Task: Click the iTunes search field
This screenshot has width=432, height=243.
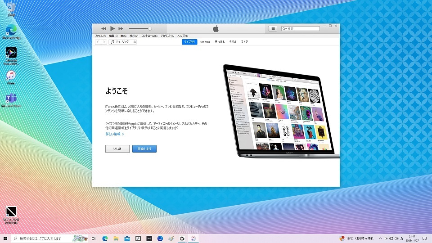Action: pos(301,28)
